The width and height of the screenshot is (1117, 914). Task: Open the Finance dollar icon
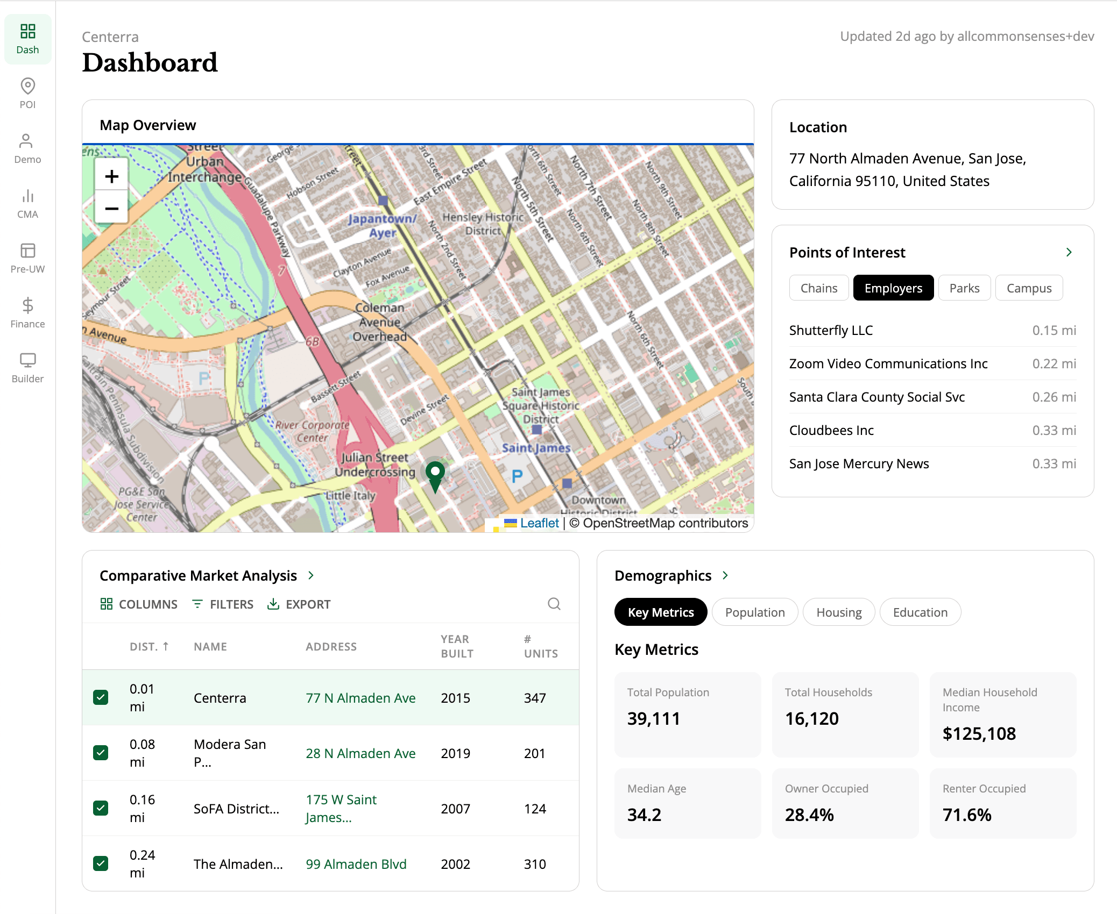(27, 313)
